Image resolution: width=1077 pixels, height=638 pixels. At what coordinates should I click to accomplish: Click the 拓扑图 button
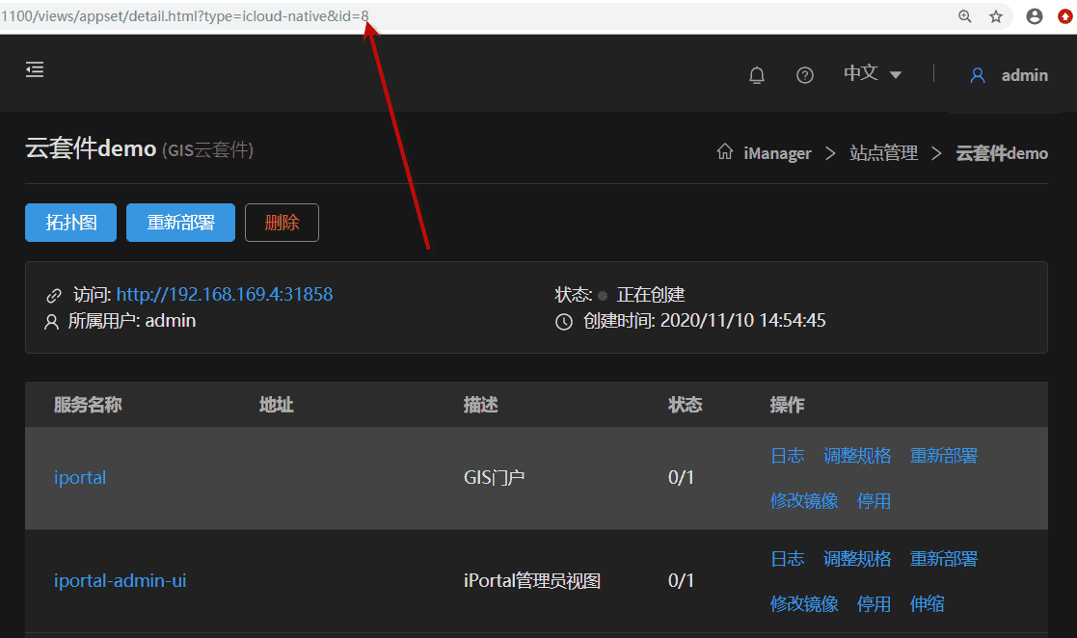click(x=70, y=223)
